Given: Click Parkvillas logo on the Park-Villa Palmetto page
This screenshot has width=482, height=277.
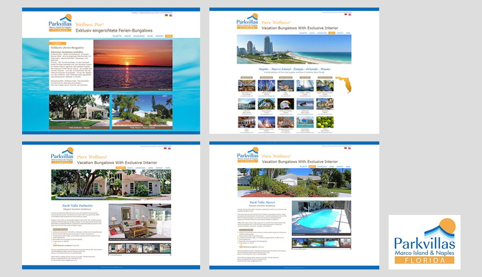Looking at the screenshot, I should [x=61, y=157].
